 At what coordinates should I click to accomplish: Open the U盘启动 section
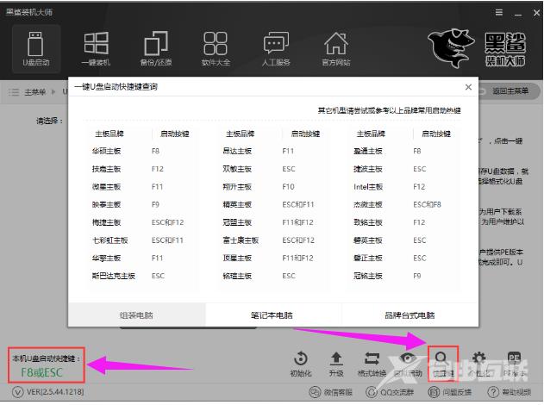[36, 48]
